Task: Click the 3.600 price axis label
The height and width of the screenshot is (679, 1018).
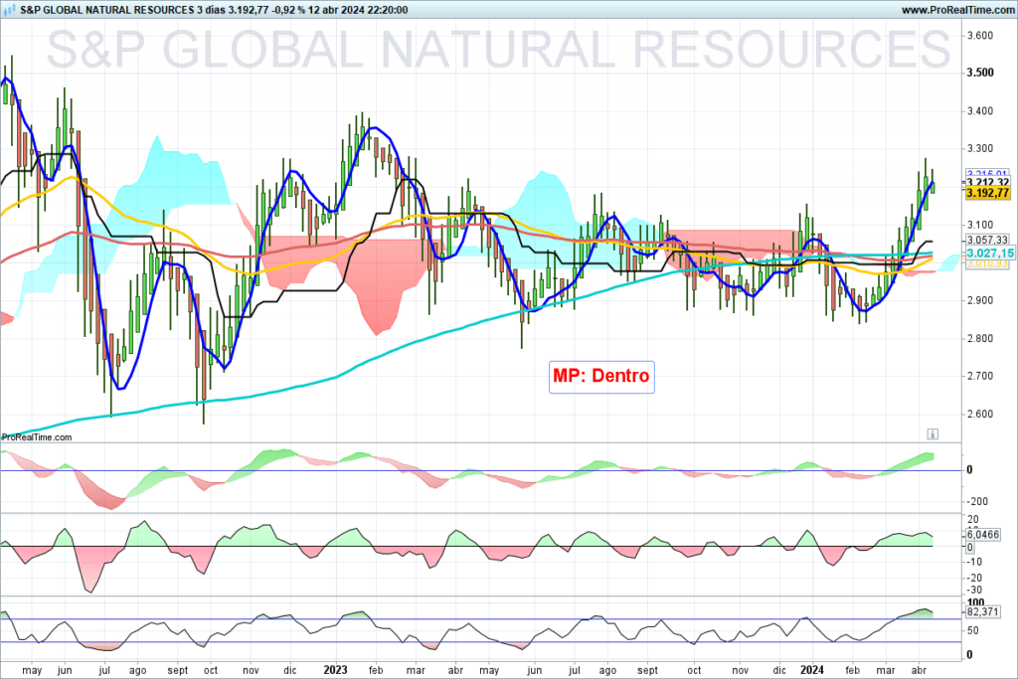Action: pyautogui.click(x=979, y=36)
